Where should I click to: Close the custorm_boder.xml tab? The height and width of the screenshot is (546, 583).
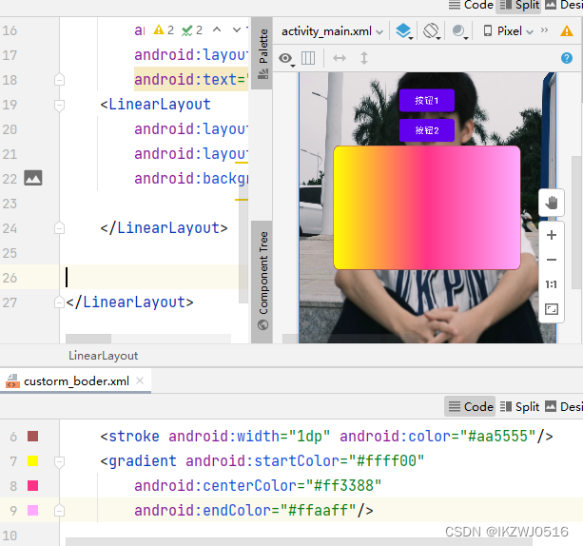tap(140, 380)
